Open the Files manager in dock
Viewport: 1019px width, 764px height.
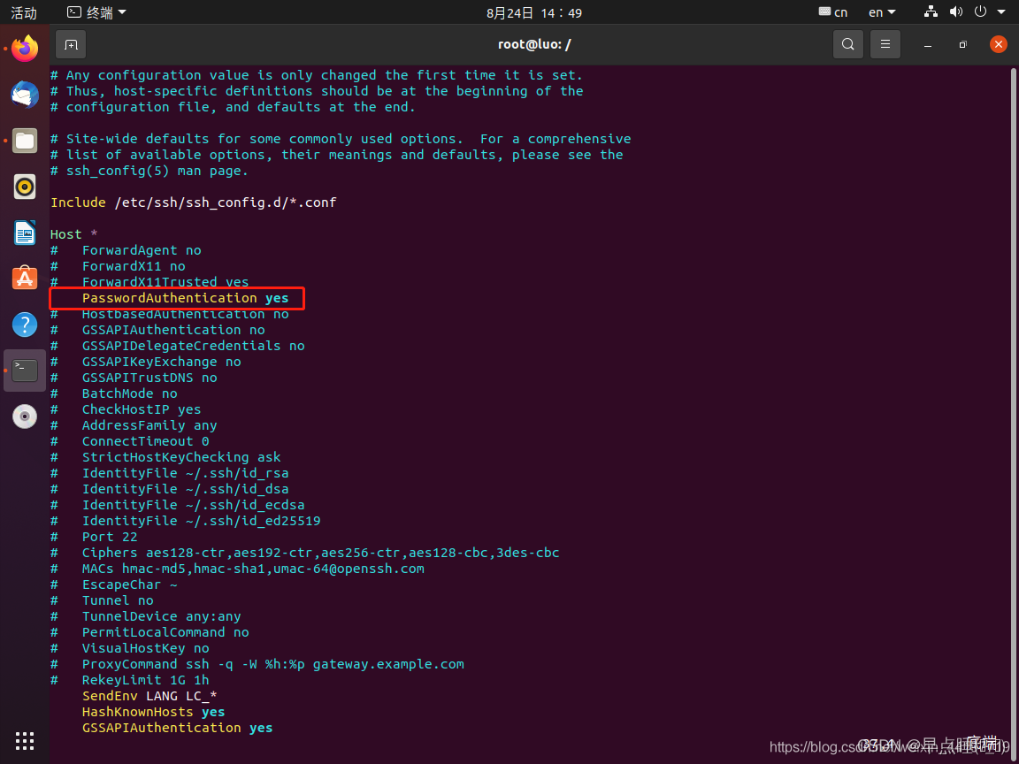coord(25,141)
